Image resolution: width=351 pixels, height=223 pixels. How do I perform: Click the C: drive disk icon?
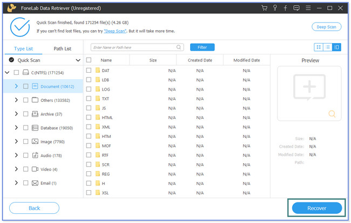pyautogui.click(x=26, y=72)
